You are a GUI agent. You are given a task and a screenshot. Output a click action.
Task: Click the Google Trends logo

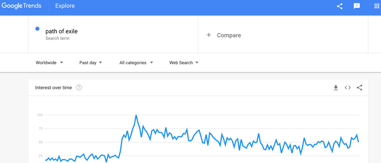(x=21, y=6)
